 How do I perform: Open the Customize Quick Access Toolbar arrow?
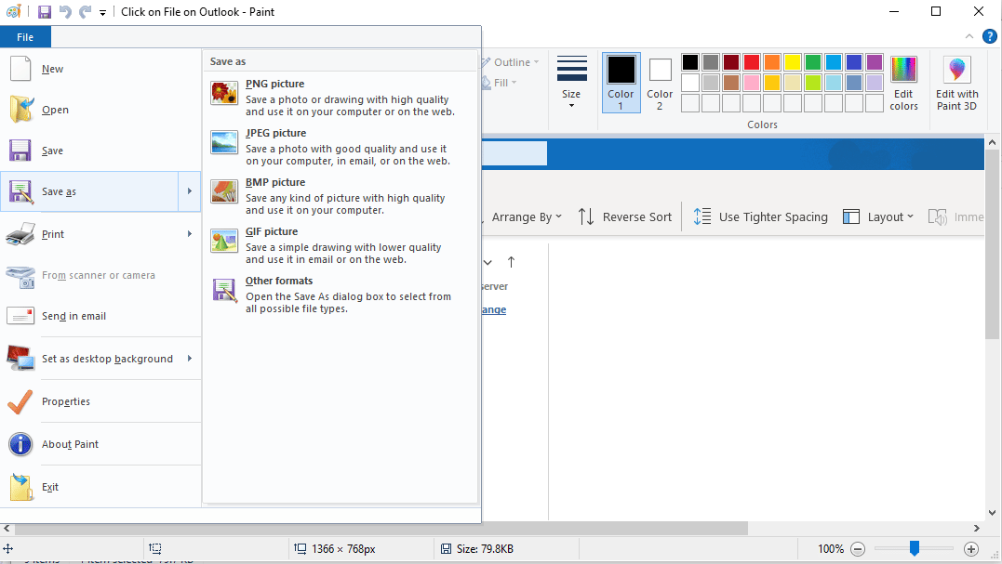click(x=102, y=12)
